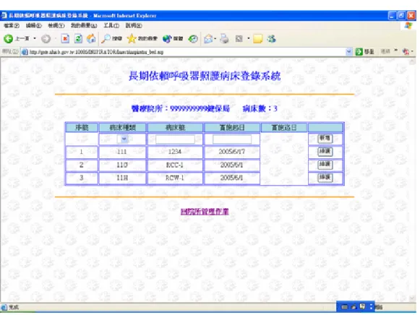Click the status bar page icon beside 完成

(4, 307)
